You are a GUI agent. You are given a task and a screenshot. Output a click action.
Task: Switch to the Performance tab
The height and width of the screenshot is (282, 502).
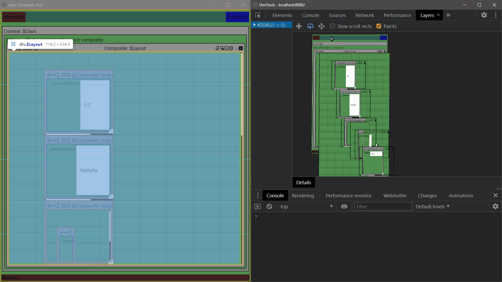tap(397, 15)
